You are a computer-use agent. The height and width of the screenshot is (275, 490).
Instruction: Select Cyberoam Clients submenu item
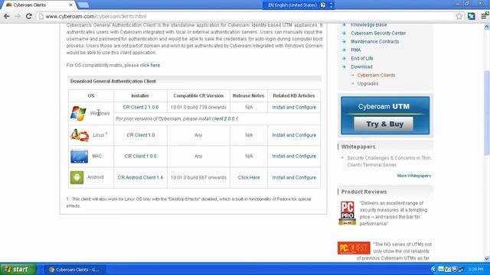point(376,75)
